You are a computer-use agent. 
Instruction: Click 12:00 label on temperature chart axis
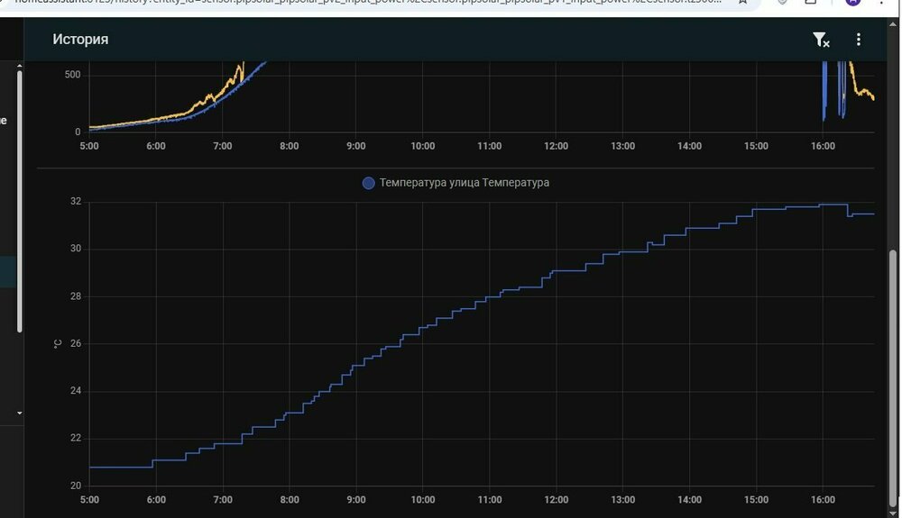click(x=556, y=500)
